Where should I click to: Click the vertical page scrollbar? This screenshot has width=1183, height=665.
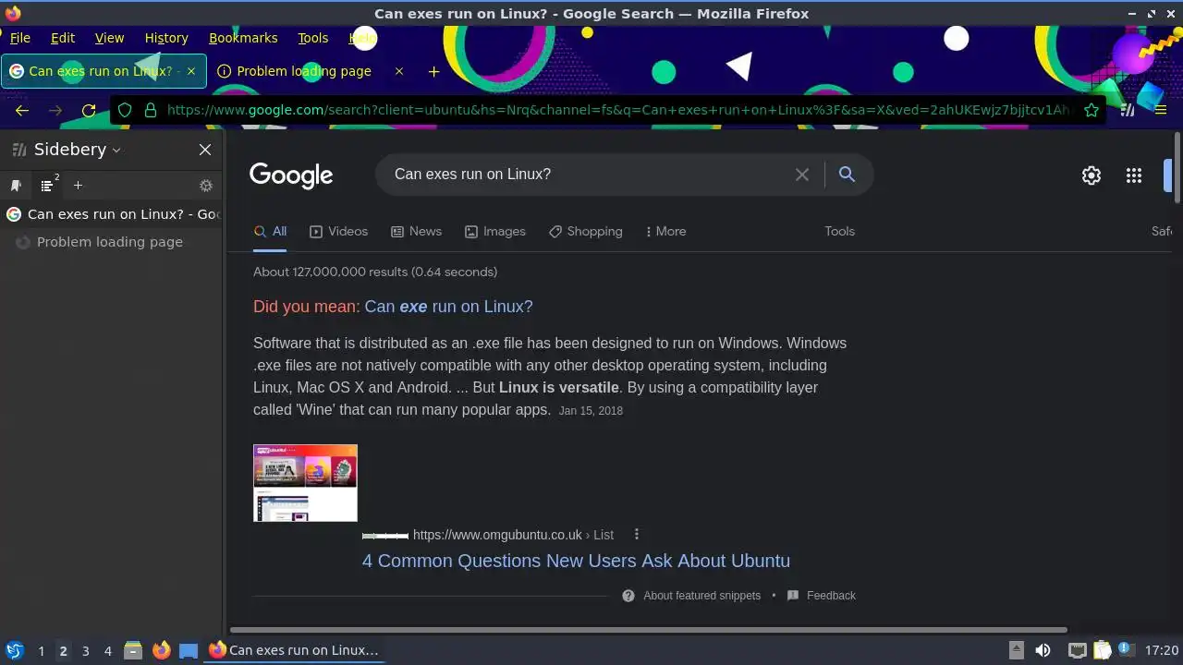[1177, 168]
